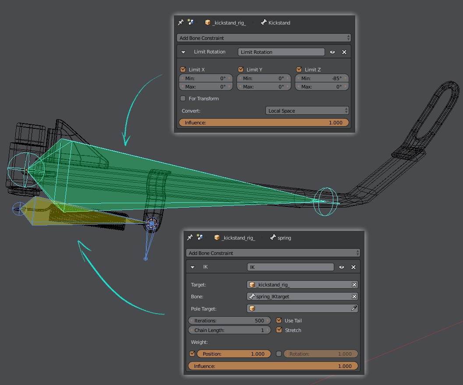Image resolution: width=463 pixels, height=385 pixels.
Task: Open Add Bone Constraint dropdown for Kickstand
Action: coord(264,38)
